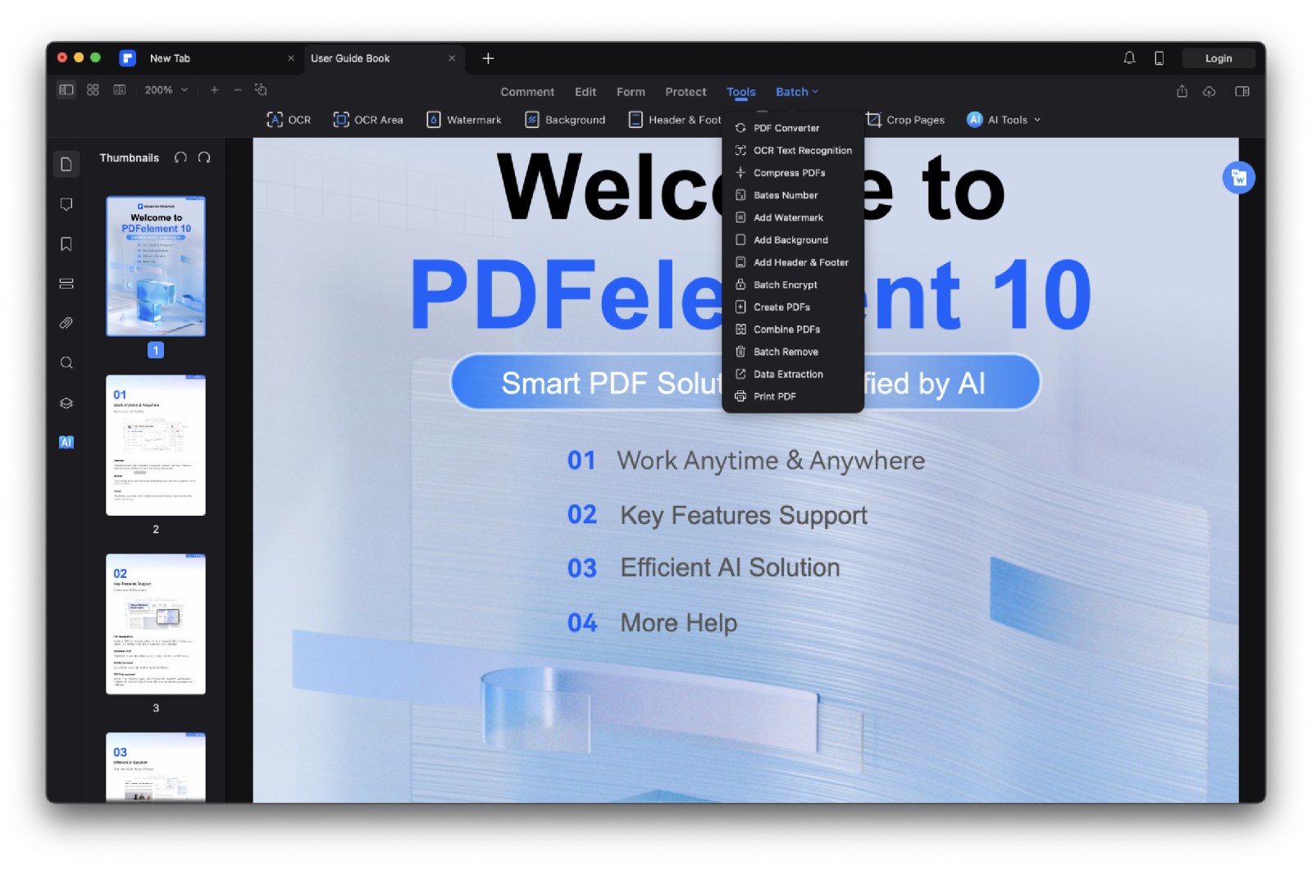Open the 200% zoom level dropdown
1312x874 pixels.
coord(166,90)
